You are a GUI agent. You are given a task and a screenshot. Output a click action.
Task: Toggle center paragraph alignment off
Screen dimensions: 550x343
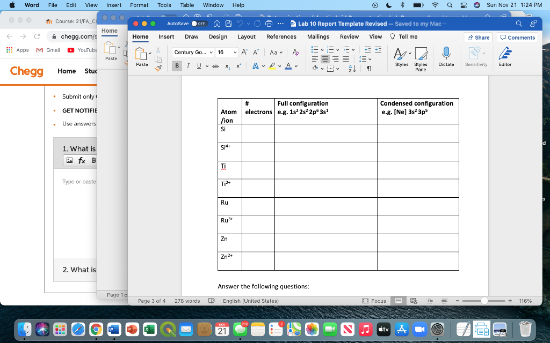325,59
